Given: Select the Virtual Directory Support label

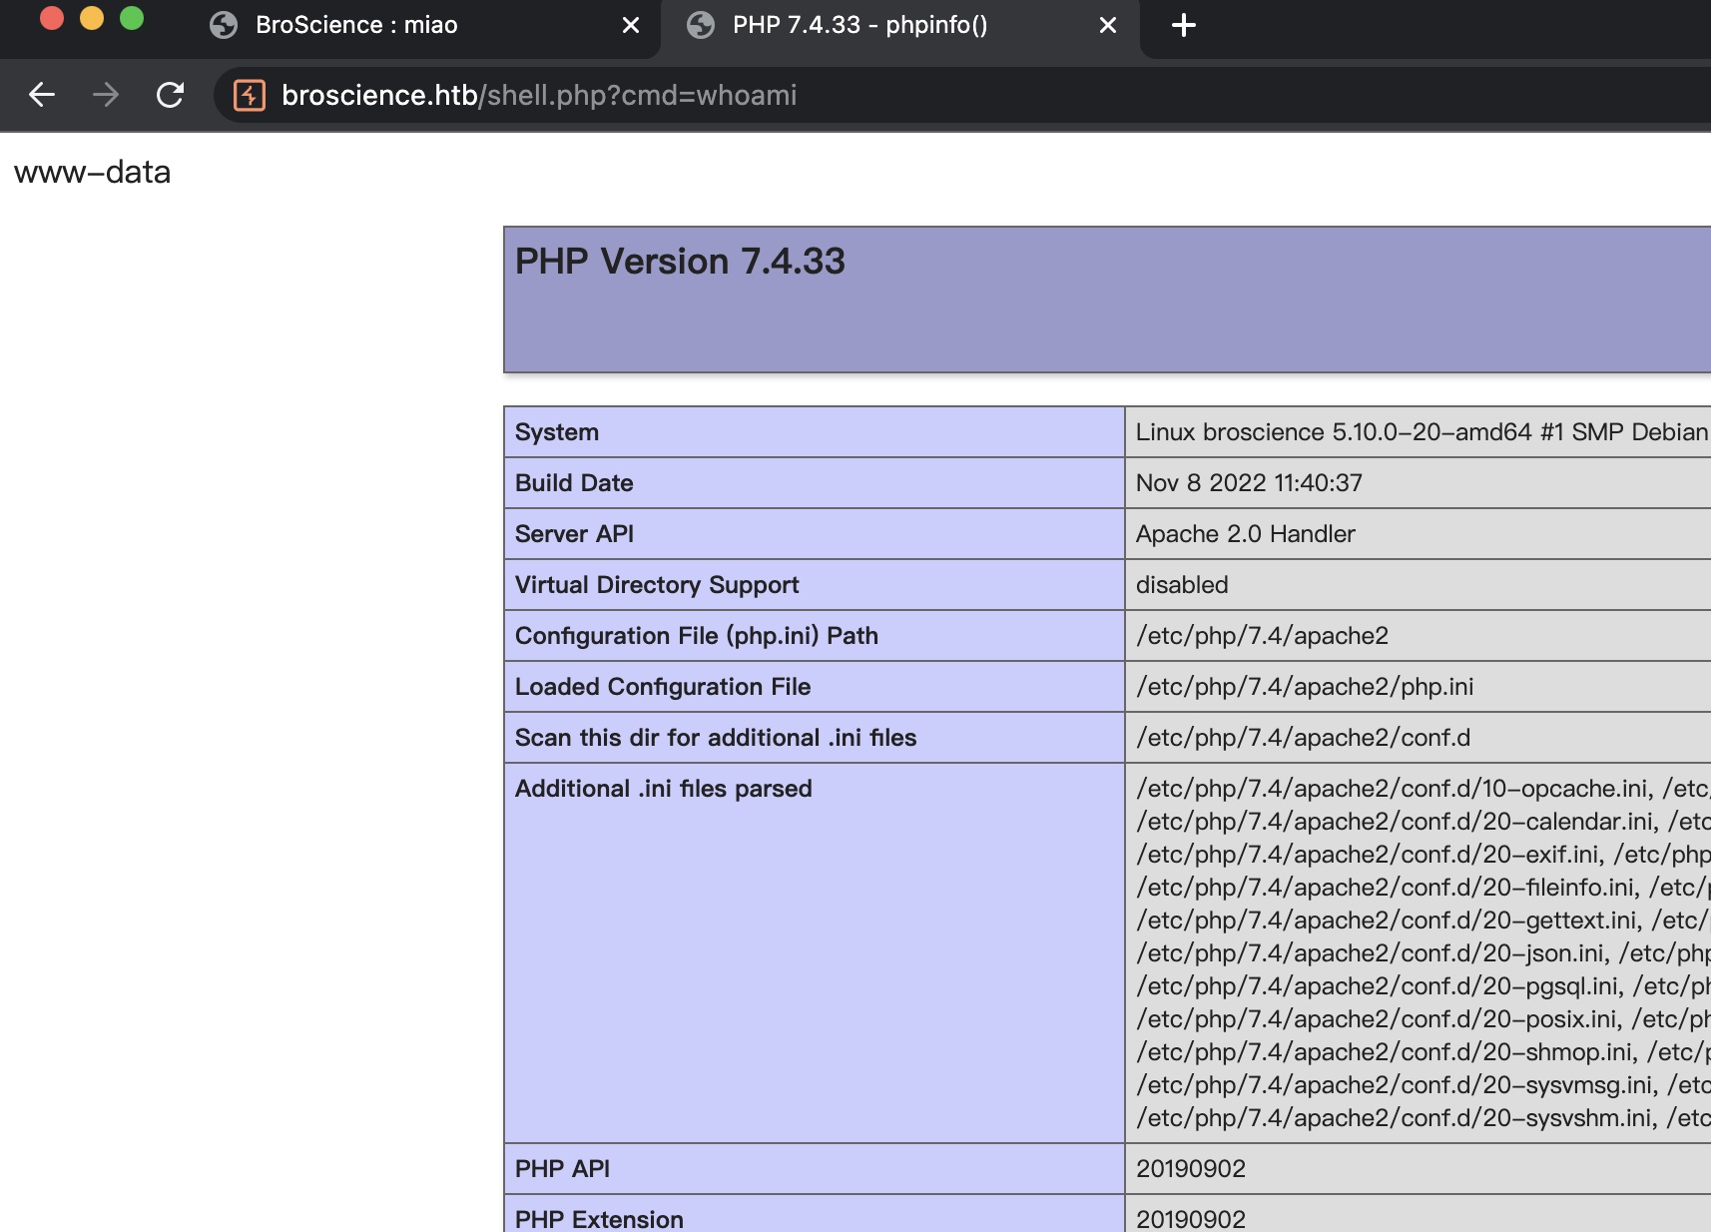Looking at the screenshot, I should (657, 585).
